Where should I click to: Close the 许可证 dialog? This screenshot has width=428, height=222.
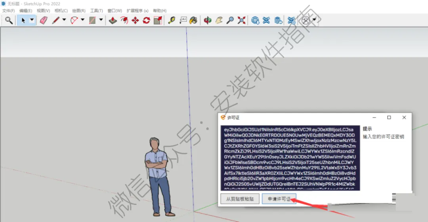click(x=404, y=118)
